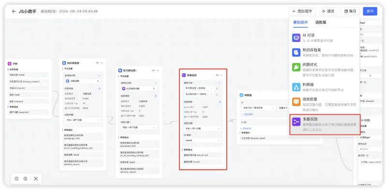Click the 用户问题 {question} variable
Image resolution: width=387 pixels, height=190 pixels.
click(28, 112)
